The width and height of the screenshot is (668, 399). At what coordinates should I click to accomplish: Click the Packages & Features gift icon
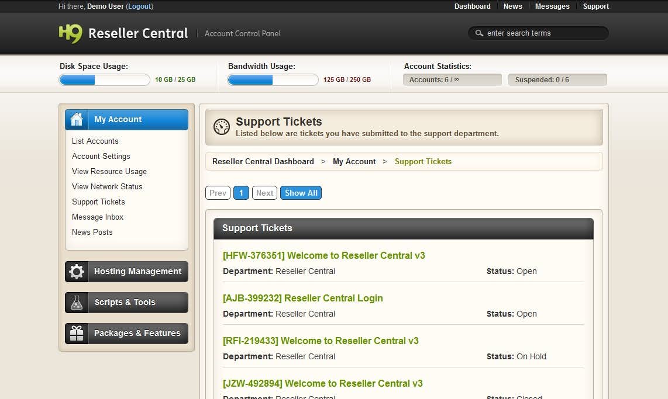[x=77, y=334]
